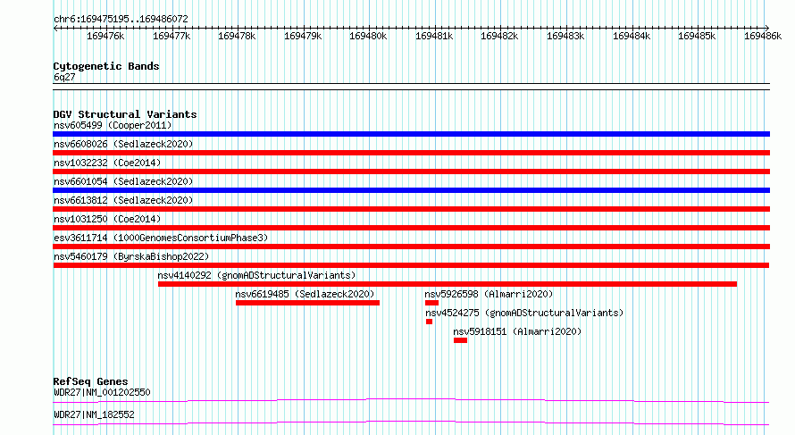Click the 6q27 cytogenetic band label
795x435 pixels.
pos(64,77)
